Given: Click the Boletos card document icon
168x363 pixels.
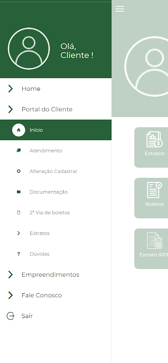Looking at the screenshot, I should [x=154, y=190].
